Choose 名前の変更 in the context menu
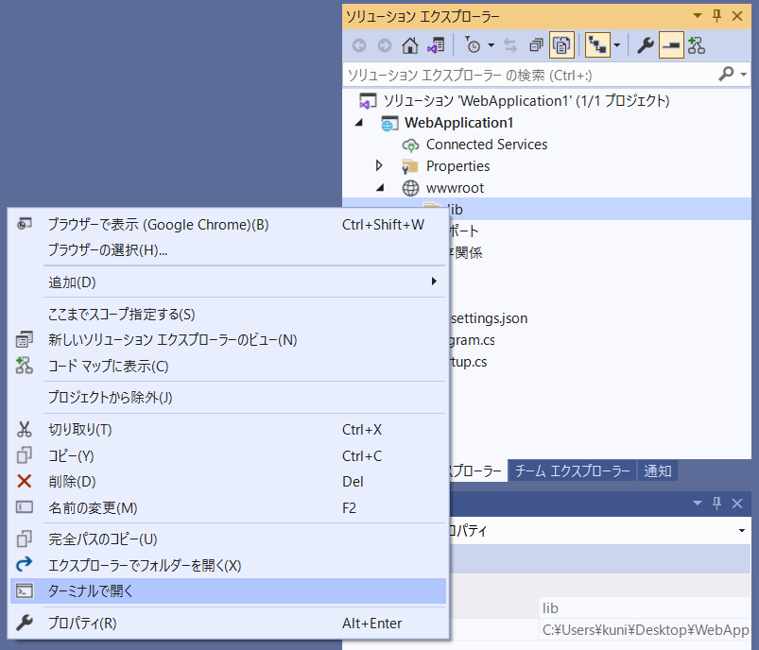 (x=228, y=507)
